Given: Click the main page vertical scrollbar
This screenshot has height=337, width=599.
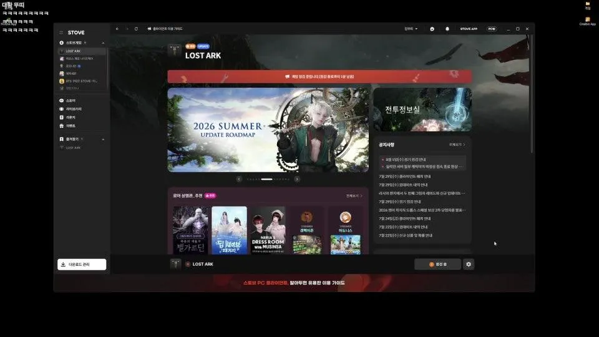Looking at the screenshot, I should (532, 95).
